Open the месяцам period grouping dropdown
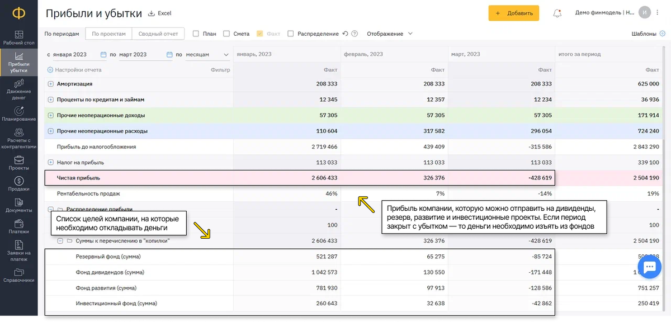The width and height of the screenshot is (671, 322). tap(207, 54)
